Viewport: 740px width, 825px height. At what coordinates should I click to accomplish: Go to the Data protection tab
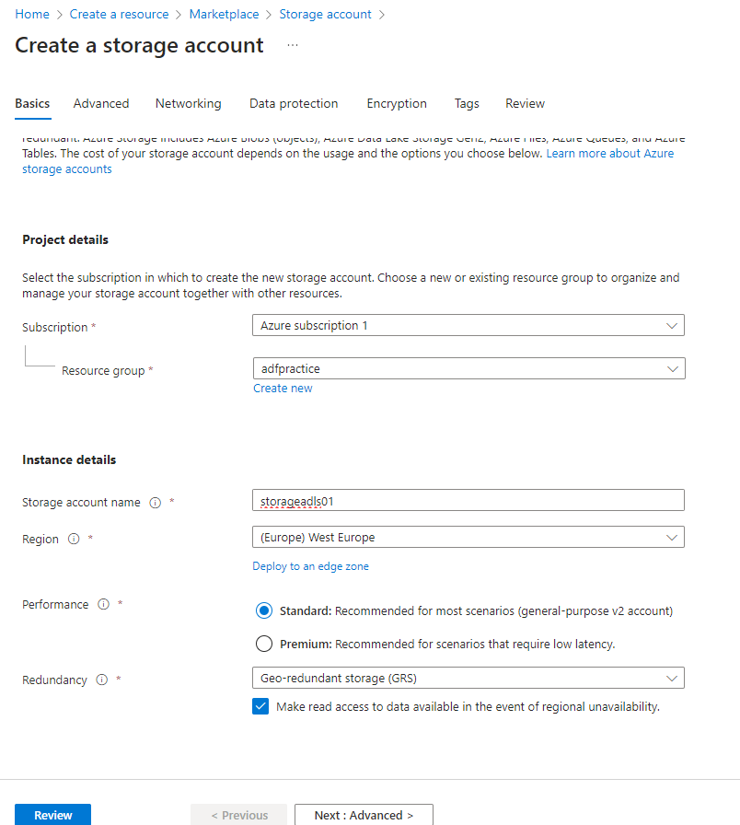coord(294,103)
